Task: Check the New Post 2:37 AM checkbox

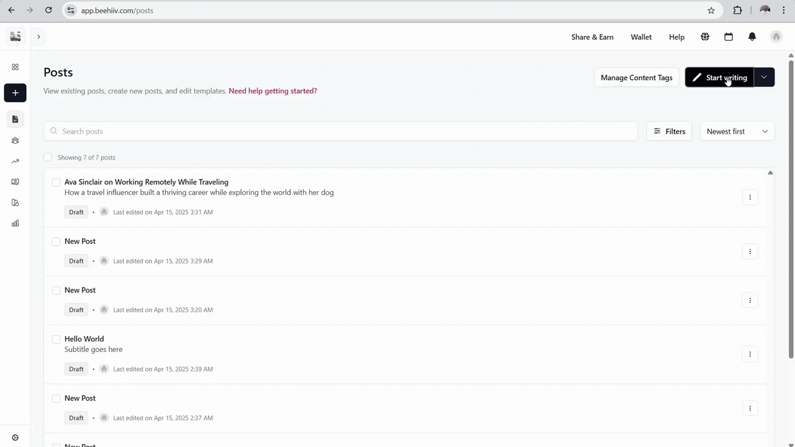Action: [x=56, y=399]
